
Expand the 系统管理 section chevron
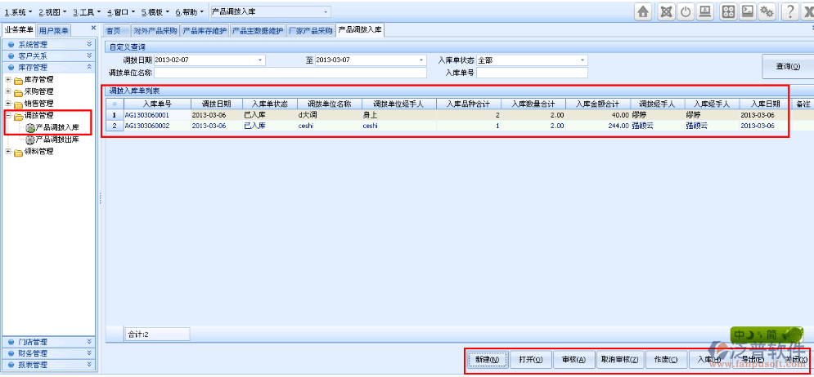(89, 44)
